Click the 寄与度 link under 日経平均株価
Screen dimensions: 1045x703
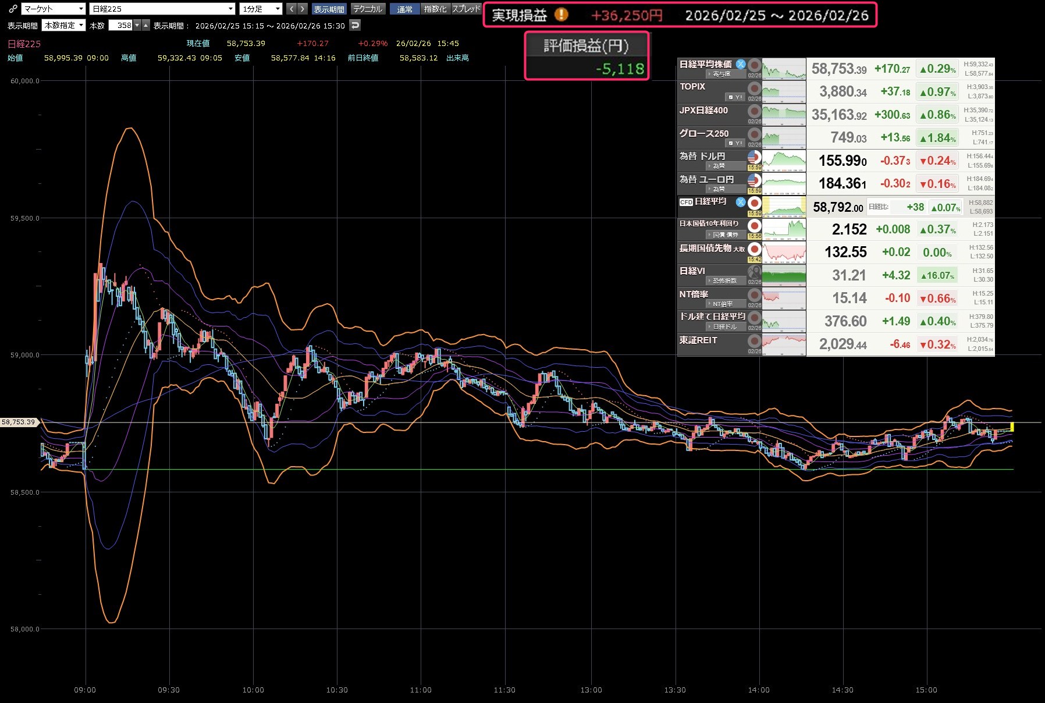tap(721, 74)
